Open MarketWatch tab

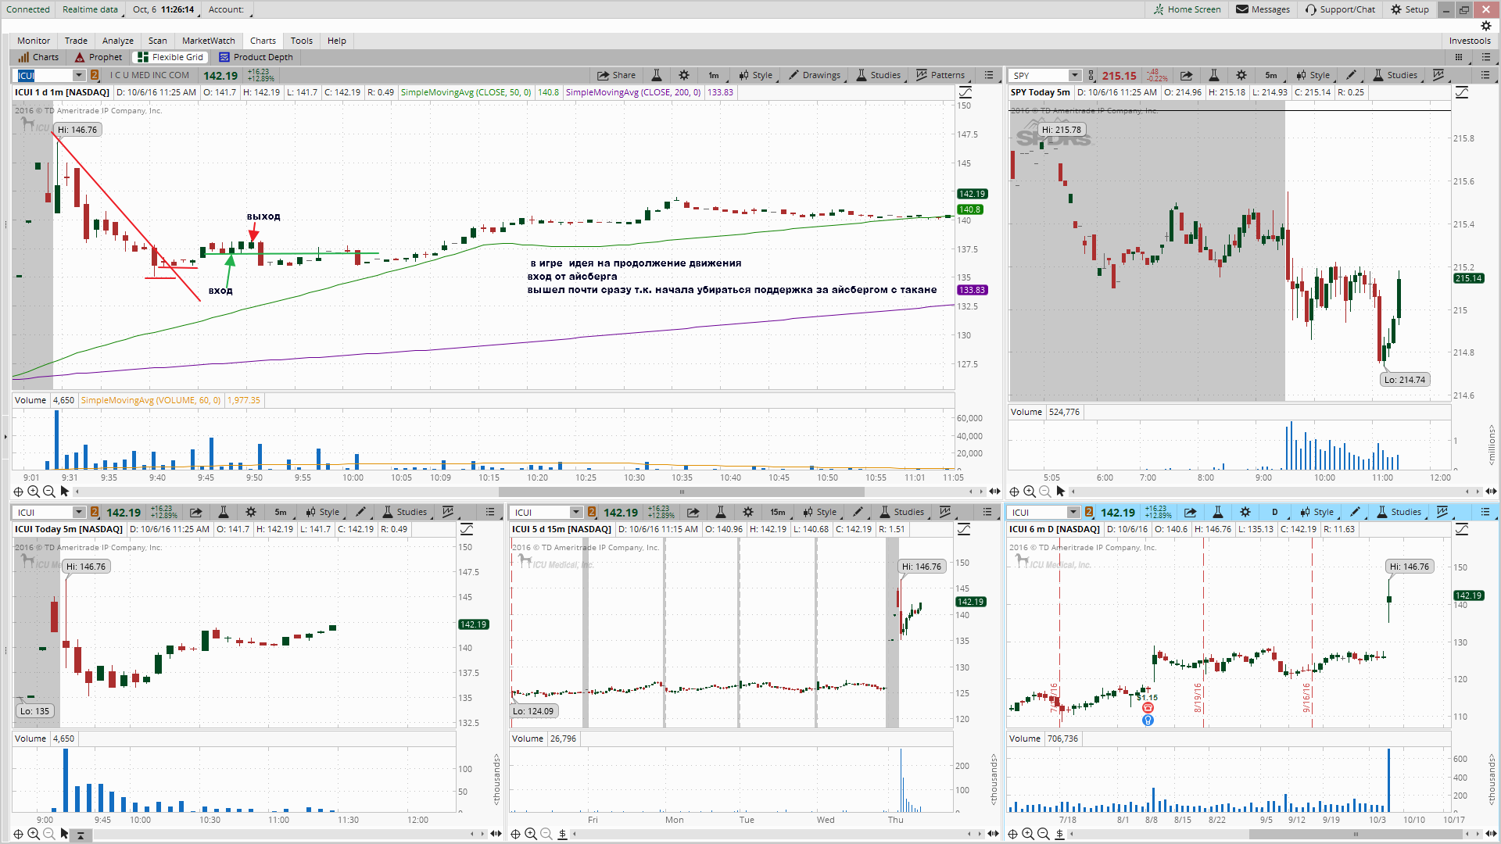pos(209,41)
